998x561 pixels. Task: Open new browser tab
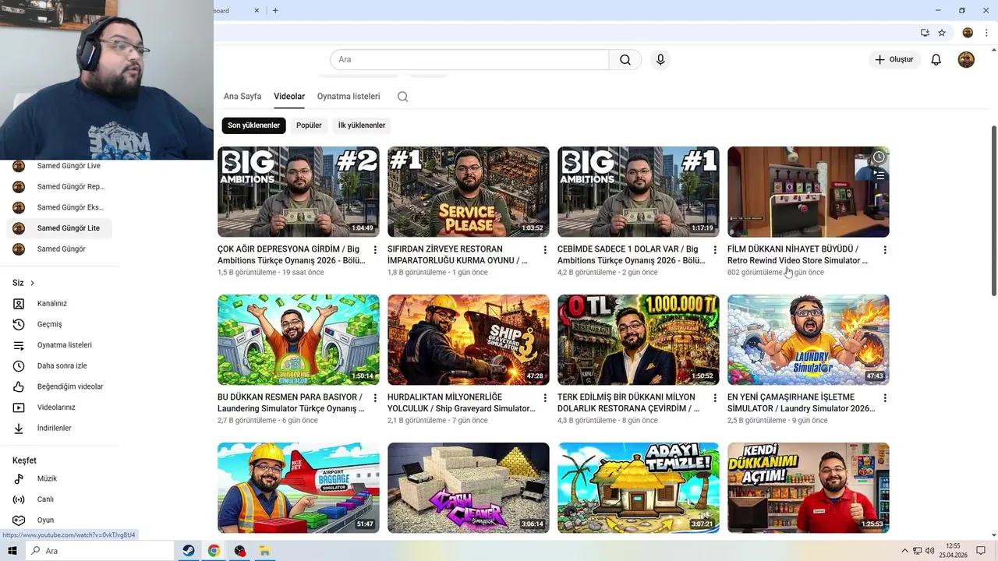(x=275, y=10)
